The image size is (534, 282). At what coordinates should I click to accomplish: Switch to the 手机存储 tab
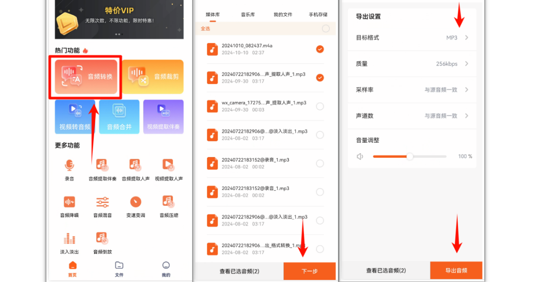(318, 14)
